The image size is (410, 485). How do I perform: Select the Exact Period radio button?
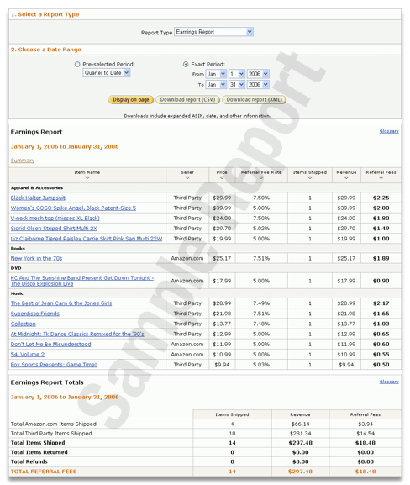pos(186,65)
